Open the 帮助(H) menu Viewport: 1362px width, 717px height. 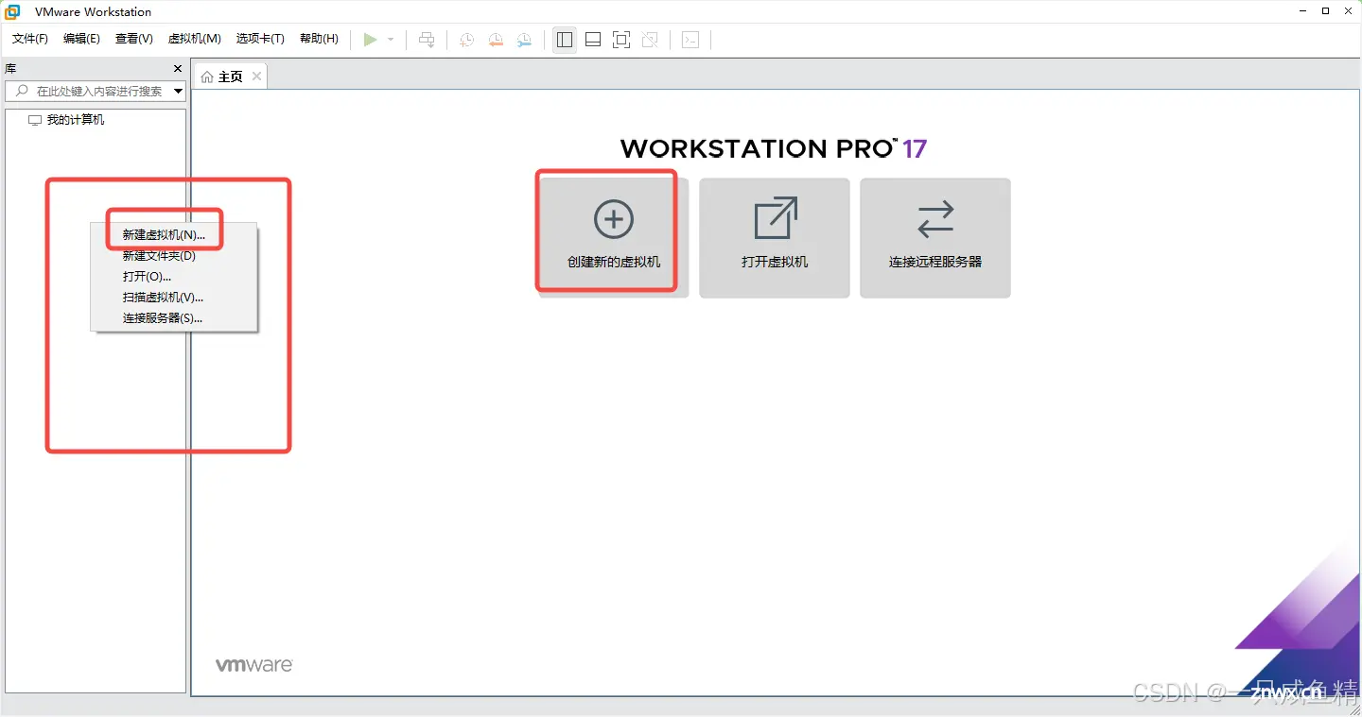tap(319, 39)
